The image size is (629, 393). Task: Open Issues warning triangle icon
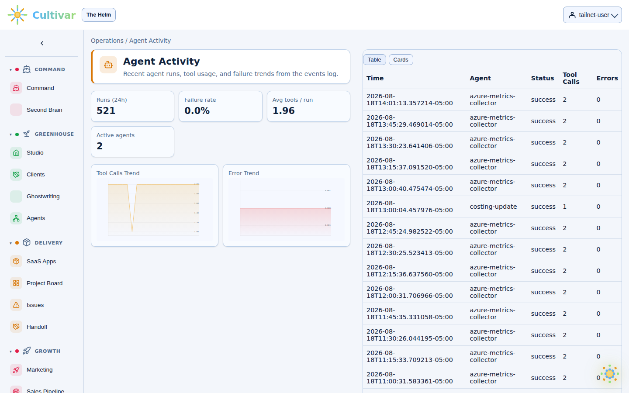16,305
